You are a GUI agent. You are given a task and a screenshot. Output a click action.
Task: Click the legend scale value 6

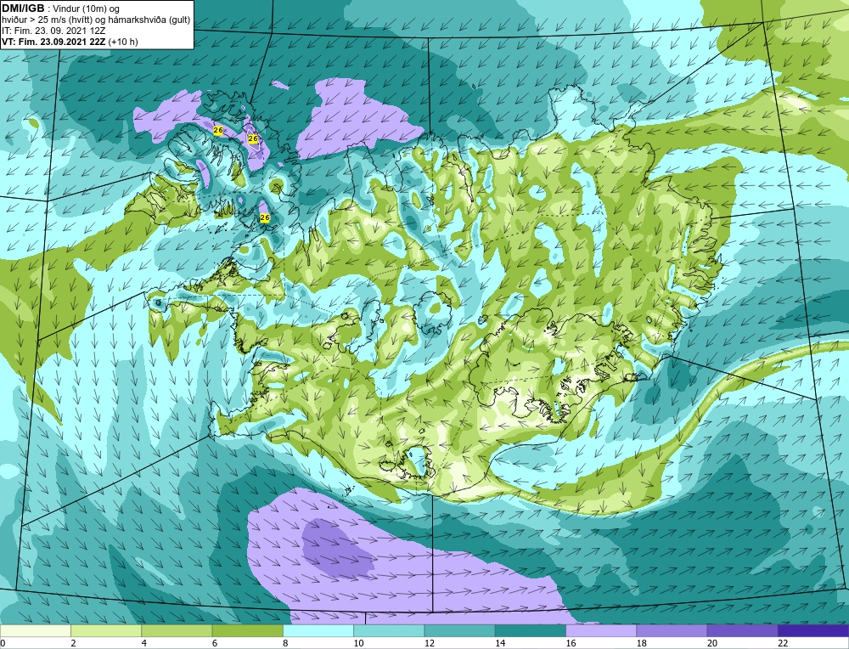(215, 643)
